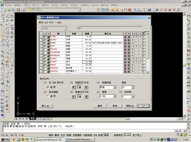
Task: Click title alignment icon in ITEM row column 3
Action: [125, 37]
